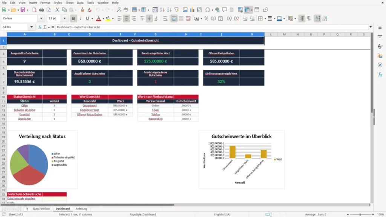Toggle Align Right
This screenshot has width=386, height=217.
(134, 18)
